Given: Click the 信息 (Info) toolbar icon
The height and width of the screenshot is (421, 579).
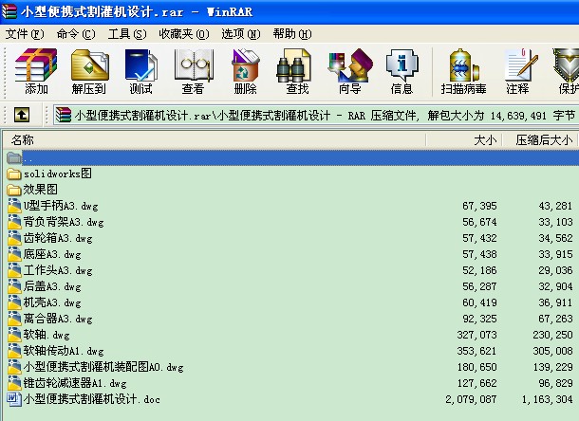Looking at the screenshot, I should [x=402, y=71].
